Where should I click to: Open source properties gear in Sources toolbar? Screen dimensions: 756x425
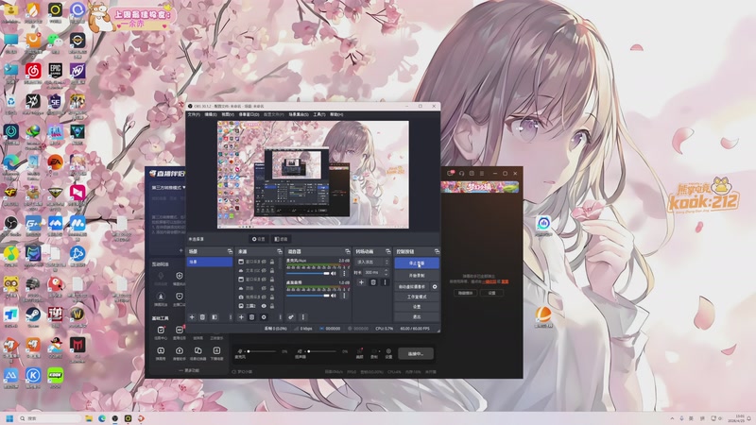click(264, 317)
